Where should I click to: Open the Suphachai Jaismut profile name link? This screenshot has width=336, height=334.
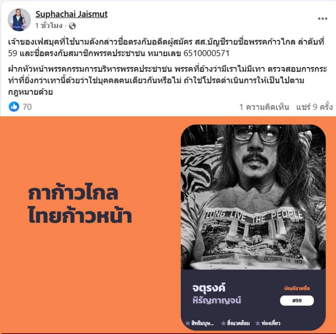point(71,14)
